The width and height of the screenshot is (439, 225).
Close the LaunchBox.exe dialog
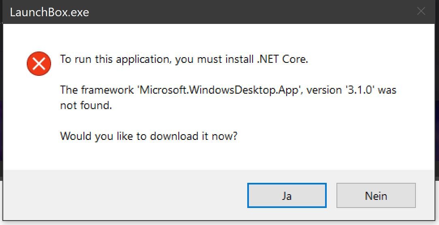[421, 11]
